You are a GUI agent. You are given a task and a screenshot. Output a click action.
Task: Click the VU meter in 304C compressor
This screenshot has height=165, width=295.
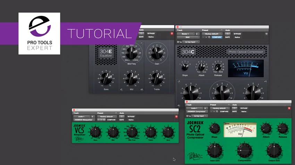click(x=246, y=68)
